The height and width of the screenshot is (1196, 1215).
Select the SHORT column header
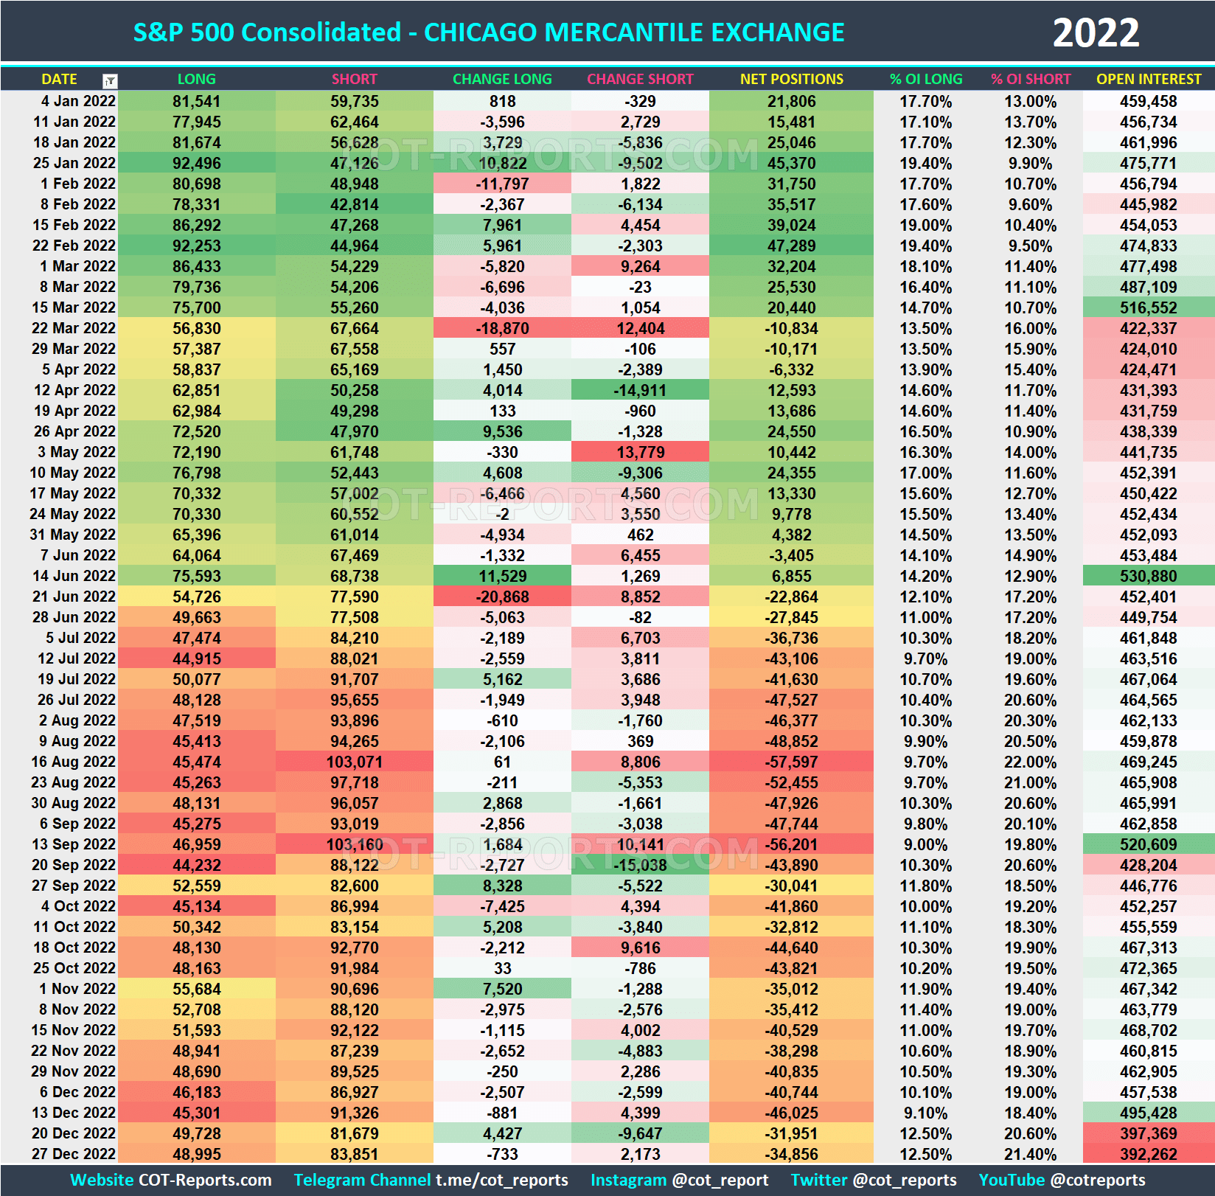354,79
